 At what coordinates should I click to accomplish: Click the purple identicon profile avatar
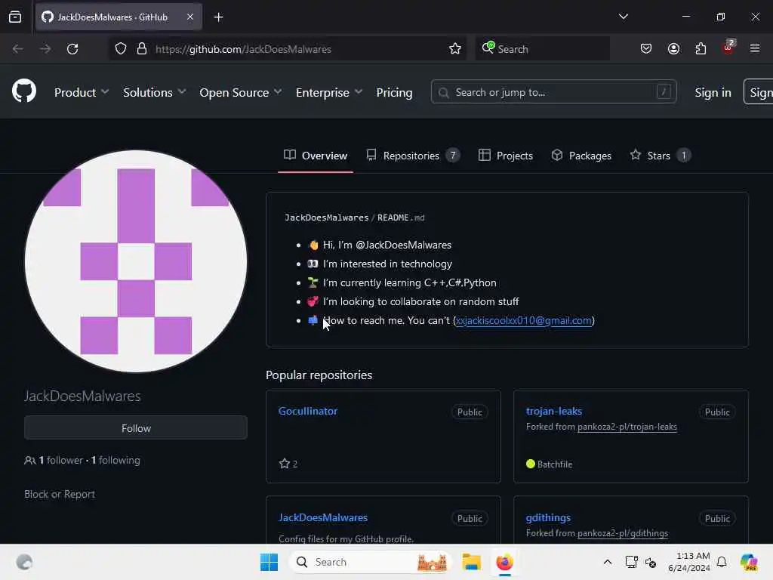[x=136, y=261]
